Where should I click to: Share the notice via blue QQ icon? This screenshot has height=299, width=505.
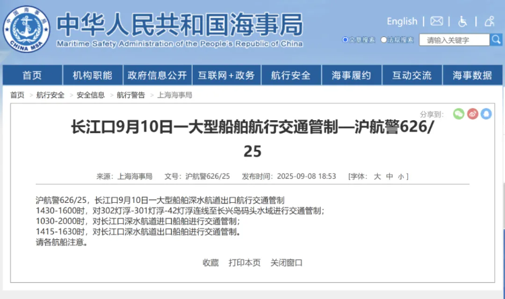point(486,114)
